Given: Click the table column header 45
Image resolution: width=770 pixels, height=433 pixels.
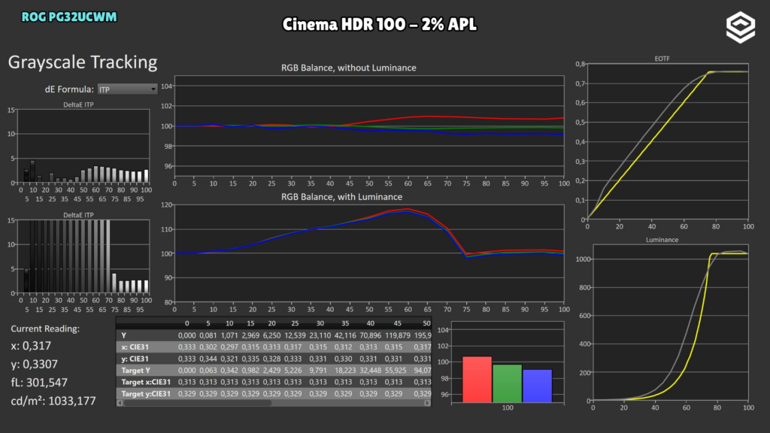Looking at the screenshot, I should (x=397, y=323).
